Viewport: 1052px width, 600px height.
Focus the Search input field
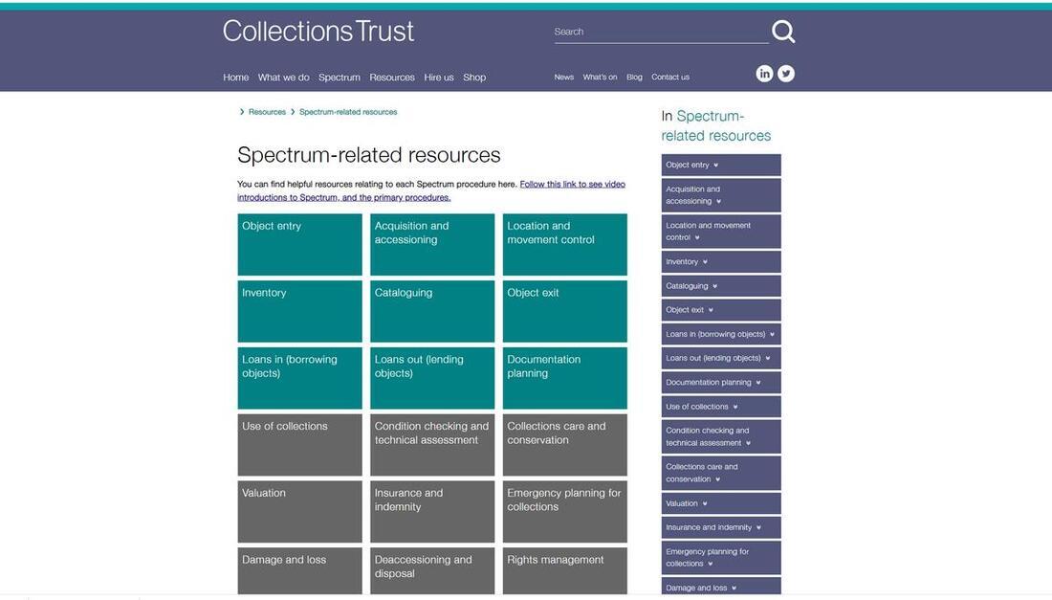pyautogui.click(x=661, y=32)
